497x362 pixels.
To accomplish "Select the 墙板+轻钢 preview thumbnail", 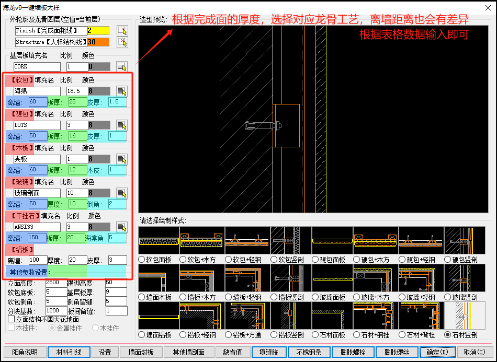I will tap(247, 278).
